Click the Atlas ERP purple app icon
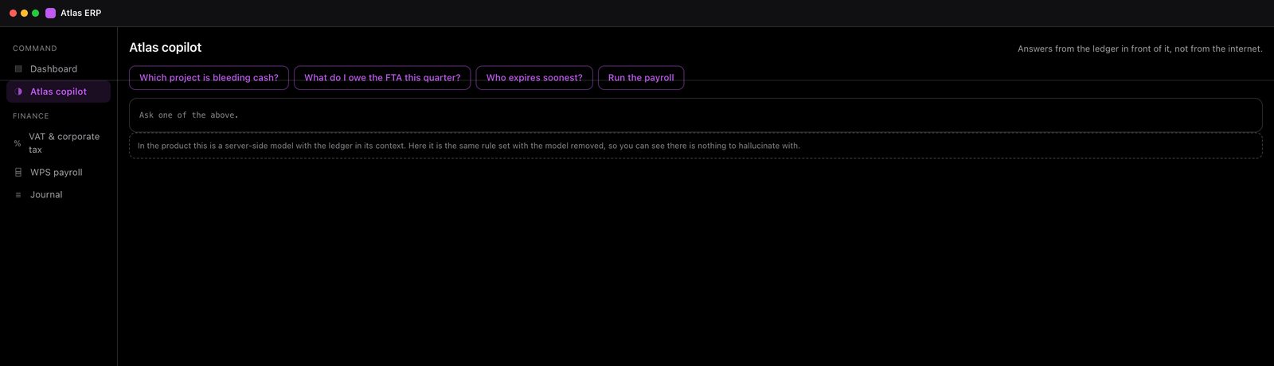 click(x=51, y=13)
